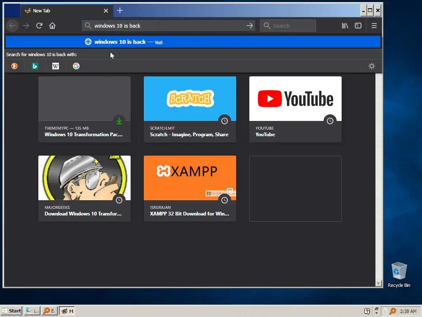Click the browser back arrow button

coord(12,26)
